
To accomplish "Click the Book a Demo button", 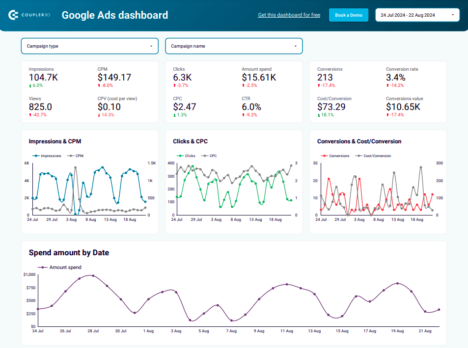I will pyautogui.click(x=348, y=15).
